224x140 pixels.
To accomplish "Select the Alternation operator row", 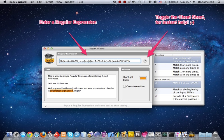I will point(178,60).
